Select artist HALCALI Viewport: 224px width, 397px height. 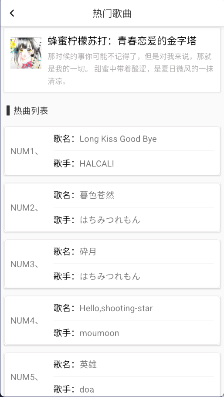pos(97,164)
